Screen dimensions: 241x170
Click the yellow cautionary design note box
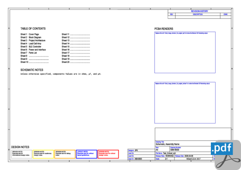[x=43, y=154]
